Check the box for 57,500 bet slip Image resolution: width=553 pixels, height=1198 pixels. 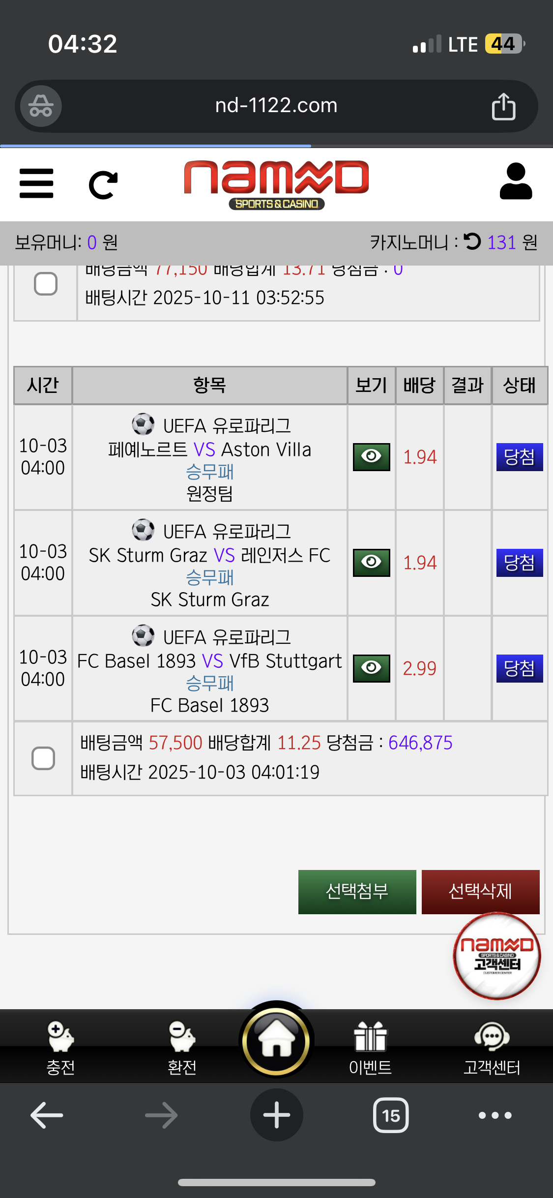(43, 758)
